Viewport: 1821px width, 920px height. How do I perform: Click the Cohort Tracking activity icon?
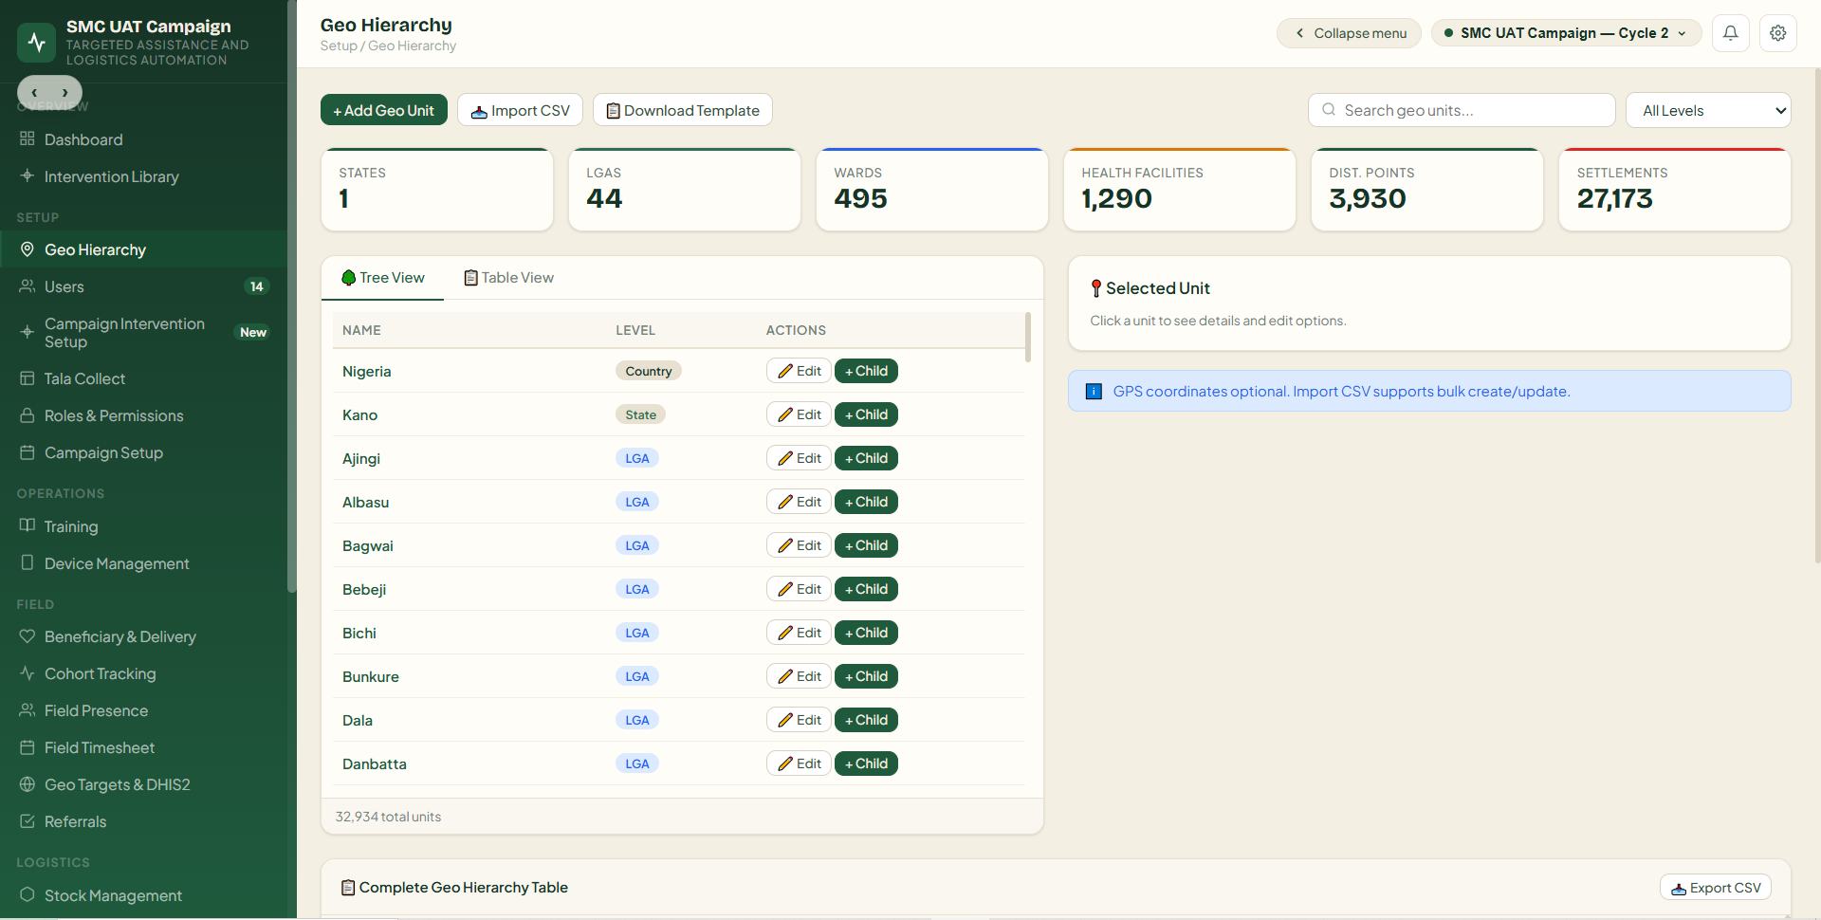[27, 672]
